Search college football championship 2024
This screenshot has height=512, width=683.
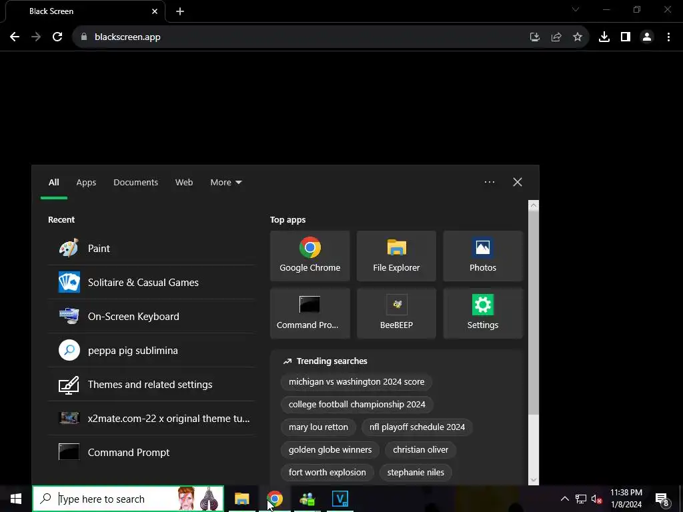click(x=357, y=405)
